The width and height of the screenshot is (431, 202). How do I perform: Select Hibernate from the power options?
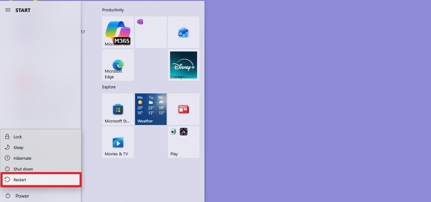(41, 158)
